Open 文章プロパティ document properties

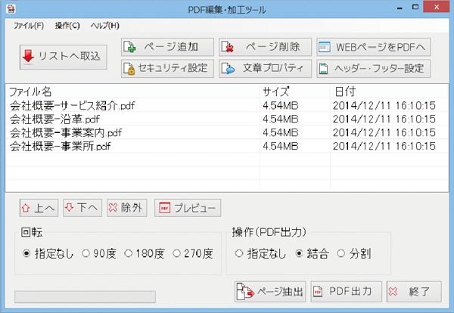point(265,68)
